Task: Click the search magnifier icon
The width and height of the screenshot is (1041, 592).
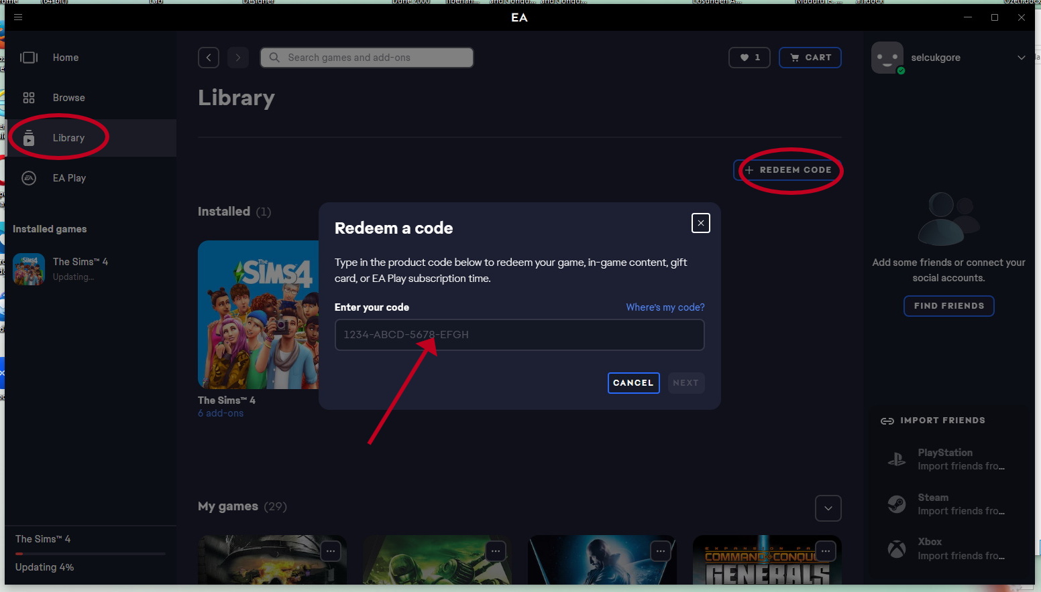Action: click(x=274, y=58)
